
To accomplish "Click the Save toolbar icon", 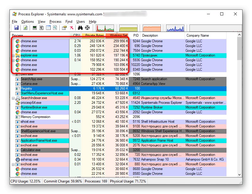I will (x=16, y=28).
